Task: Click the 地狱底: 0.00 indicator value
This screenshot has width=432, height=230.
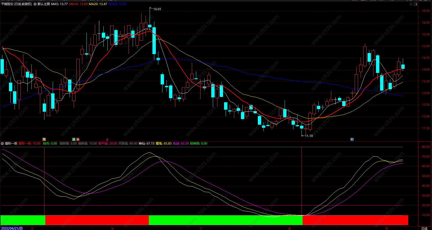Action: [68, 144]
